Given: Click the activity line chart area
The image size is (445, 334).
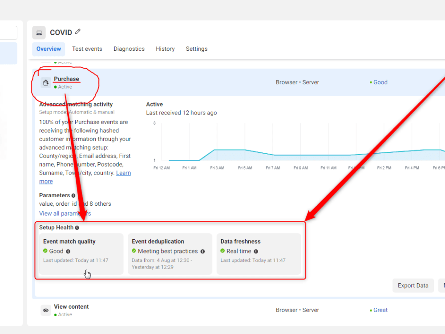Looking at the screenshot, I should pyautogui.click(x=303, y=142).
